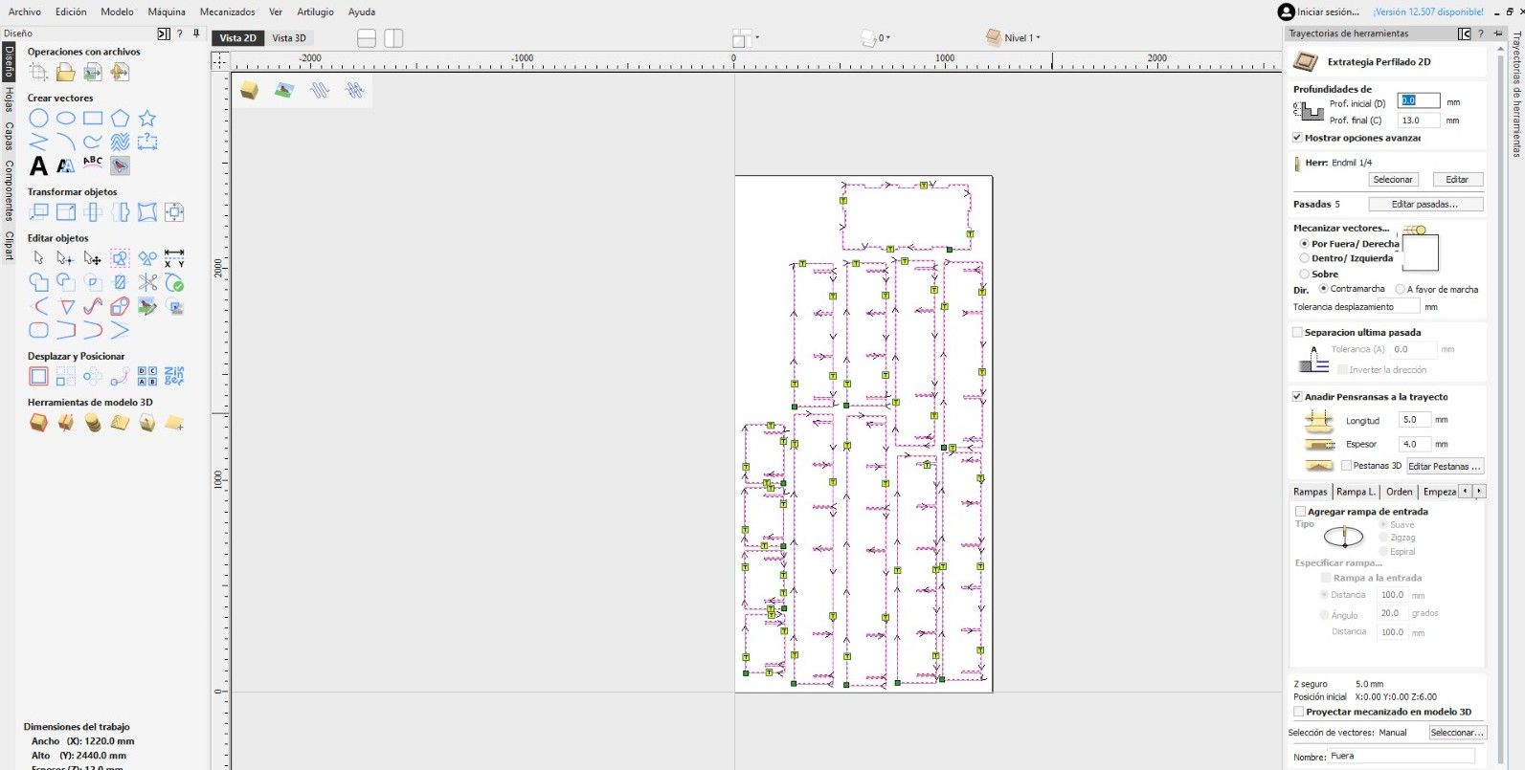Select the Sobre radio option

(x=1304, y=274)
